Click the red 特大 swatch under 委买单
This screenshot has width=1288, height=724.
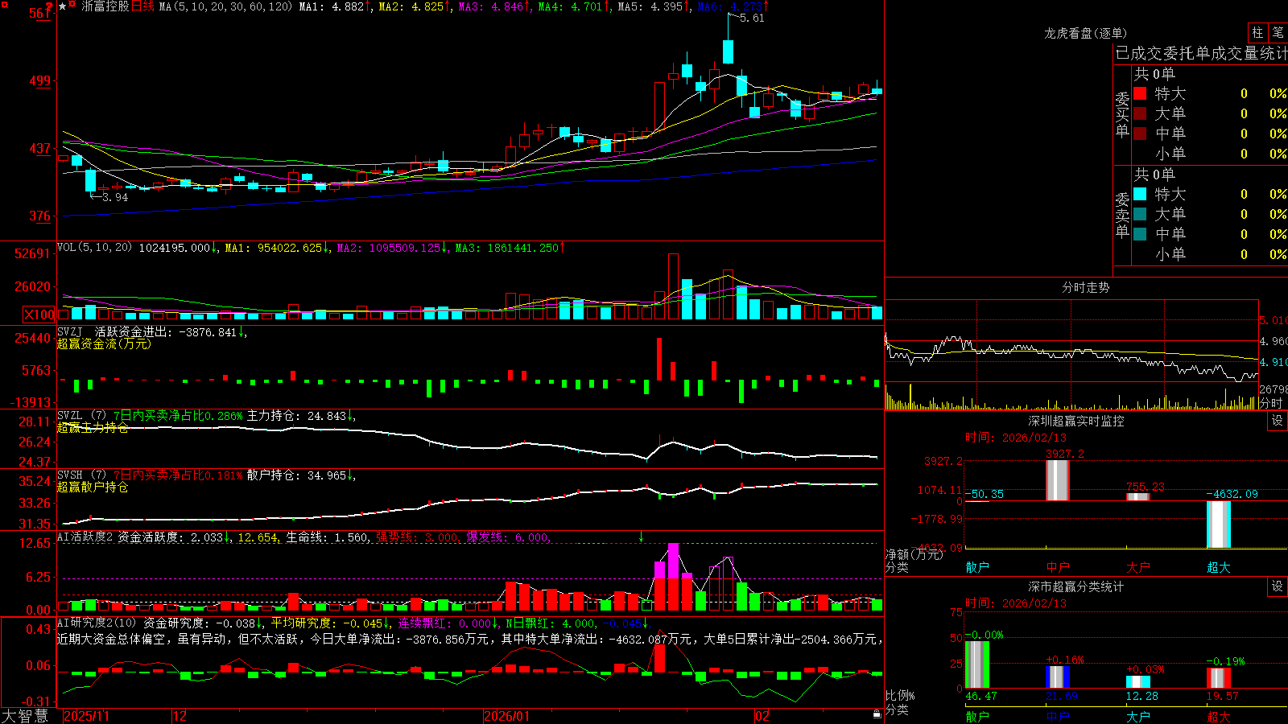point(1140,93)
